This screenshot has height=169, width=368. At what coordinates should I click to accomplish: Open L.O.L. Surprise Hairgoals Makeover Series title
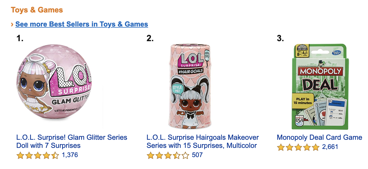point(202,141)
